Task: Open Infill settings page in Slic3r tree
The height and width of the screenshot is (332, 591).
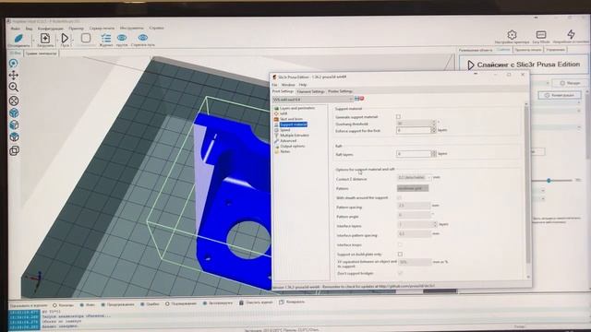Action: 283,113
